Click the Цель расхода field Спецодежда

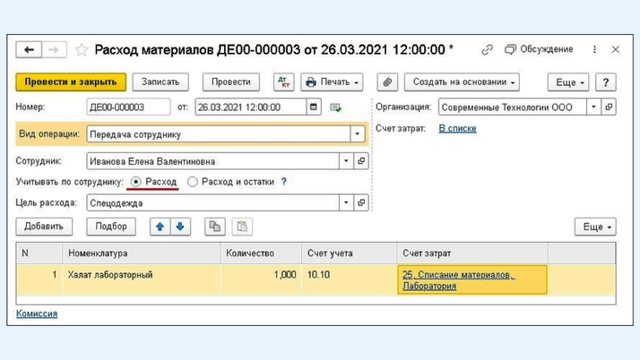[212, 202]
